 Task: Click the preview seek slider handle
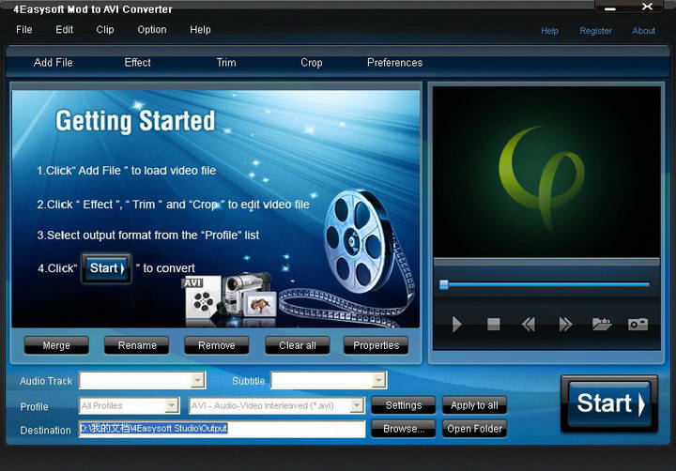[x=444, y=284]
